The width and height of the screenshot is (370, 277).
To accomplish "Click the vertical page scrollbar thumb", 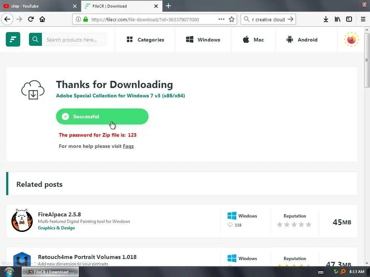I will click(x=367, y=60).
